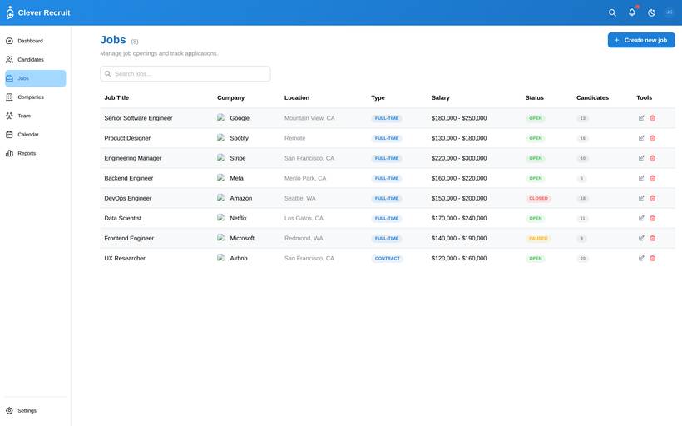Click Airbnb company name
Screen dimensions: 682x426
[239, 258]
